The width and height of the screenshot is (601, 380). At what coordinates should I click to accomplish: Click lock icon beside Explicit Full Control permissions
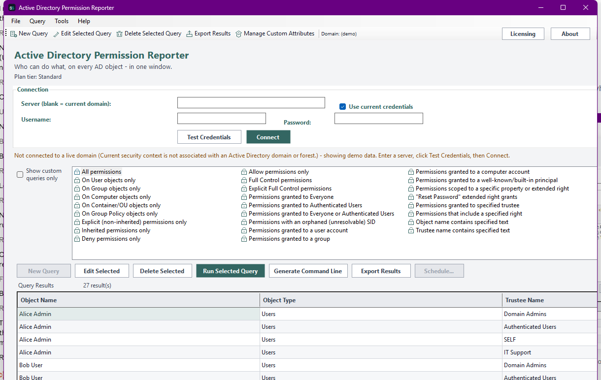(x=244, y=189)
